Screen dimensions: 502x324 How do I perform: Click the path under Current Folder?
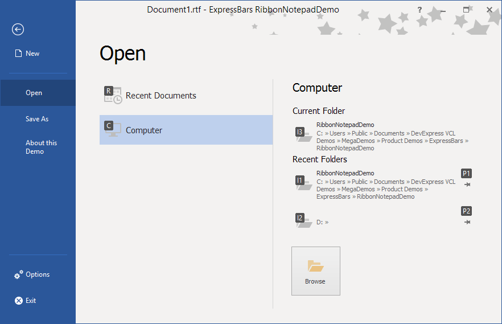click(x=393, y=141)
